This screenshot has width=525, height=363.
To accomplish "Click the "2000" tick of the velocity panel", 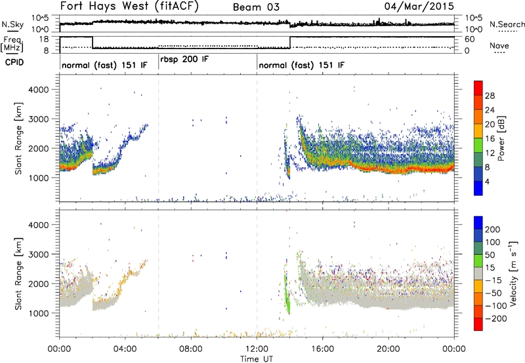I will click(x=38, y=284).
